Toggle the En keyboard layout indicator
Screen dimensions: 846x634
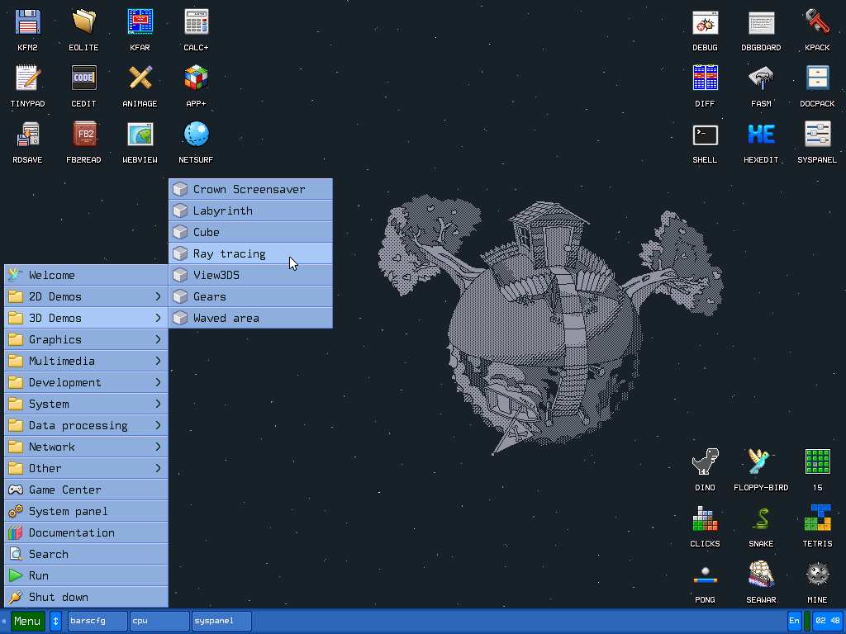click(x=794, y=621)
